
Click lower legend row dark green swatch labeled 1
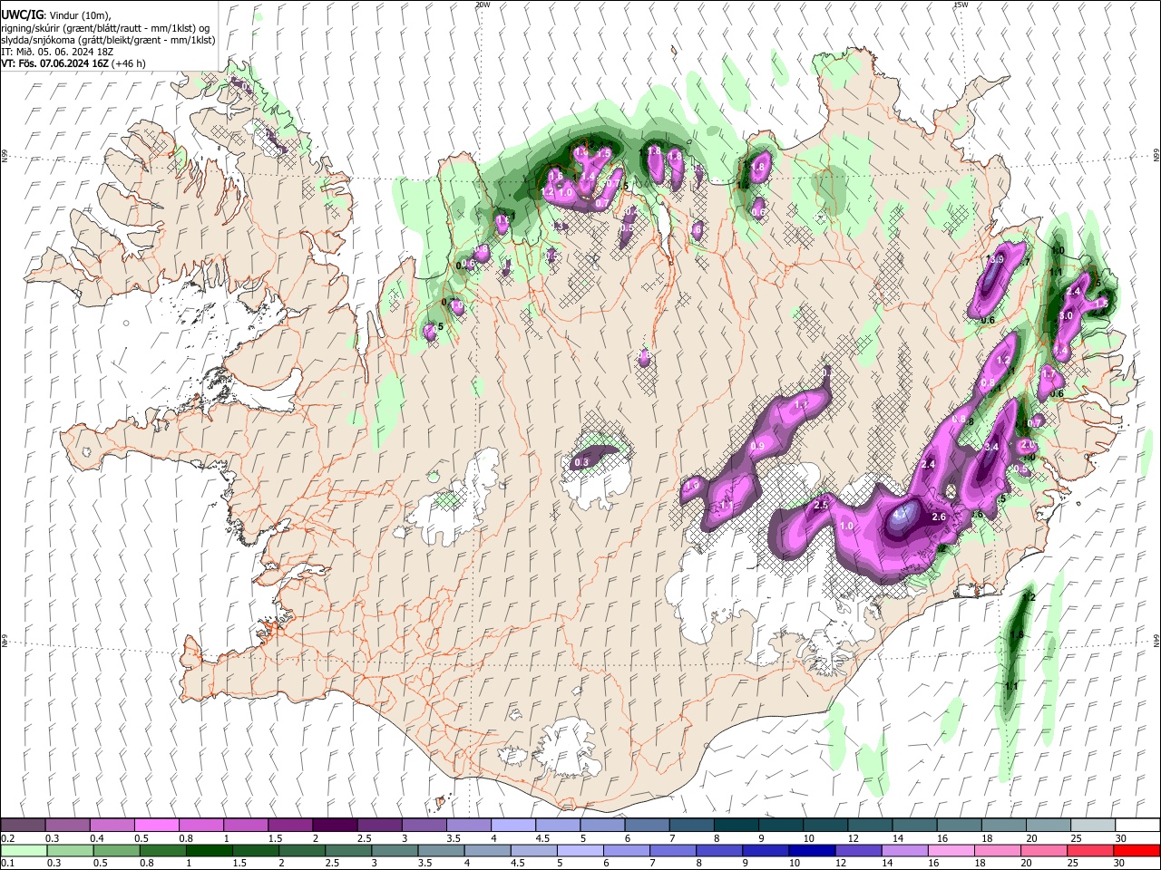click(x=208, y=850)
